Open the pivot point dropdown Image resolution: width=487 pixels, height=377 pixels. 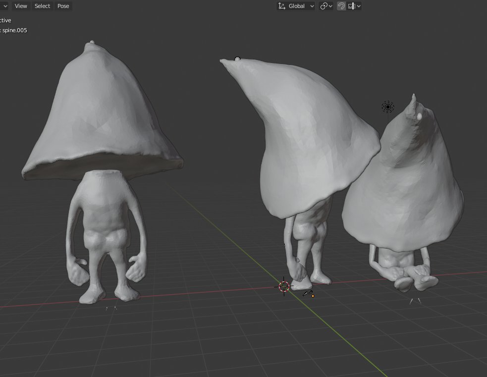tap(326, 6)
